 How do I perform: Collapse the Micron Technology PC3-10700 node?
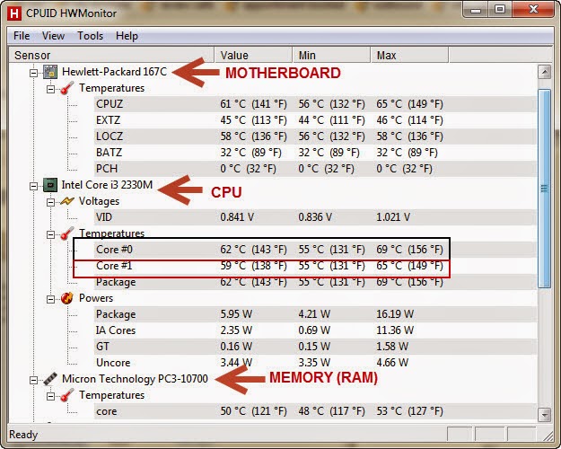click(x=33, y=380)
